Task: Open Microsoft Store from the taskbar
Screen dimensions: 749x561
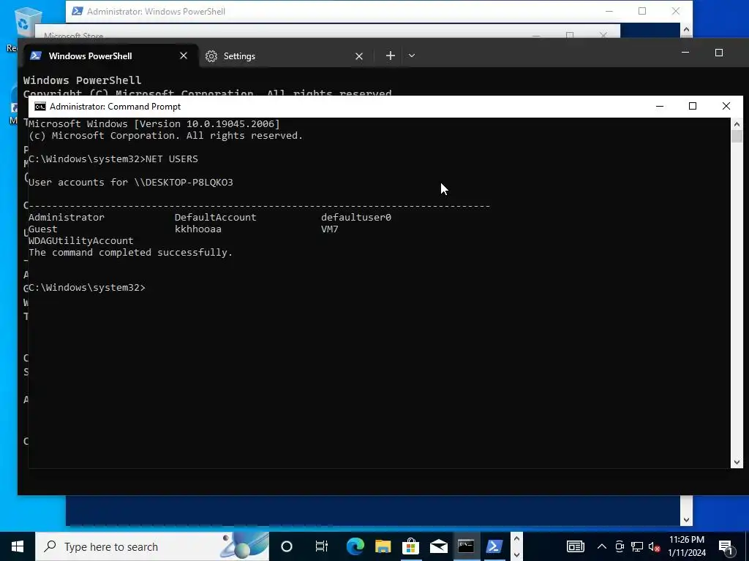Action: [410, 546]
